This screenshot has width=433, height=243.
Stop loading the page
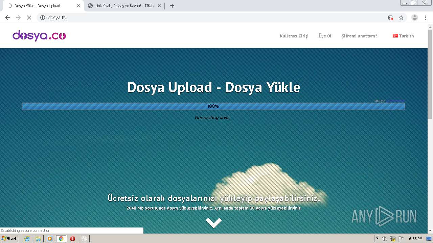tap(29, 18)
